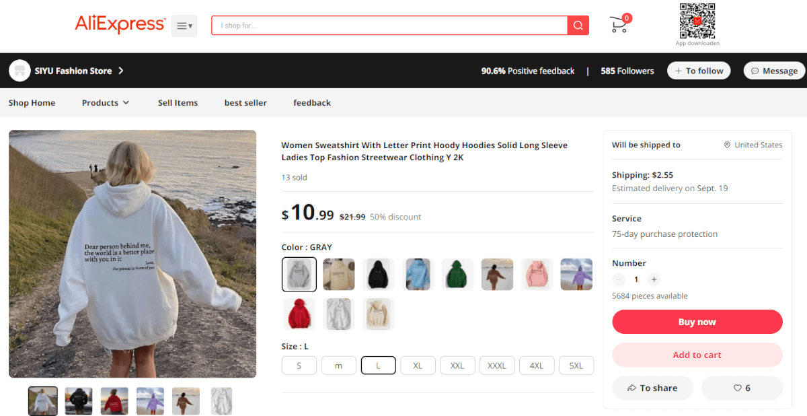Send a message via Message button

[x=774, y=71]
